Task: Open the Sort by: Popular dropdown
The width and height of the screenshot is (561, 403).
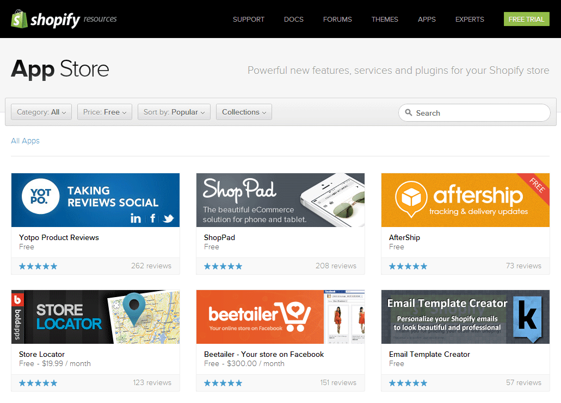Action: click(x=174, y=112)
